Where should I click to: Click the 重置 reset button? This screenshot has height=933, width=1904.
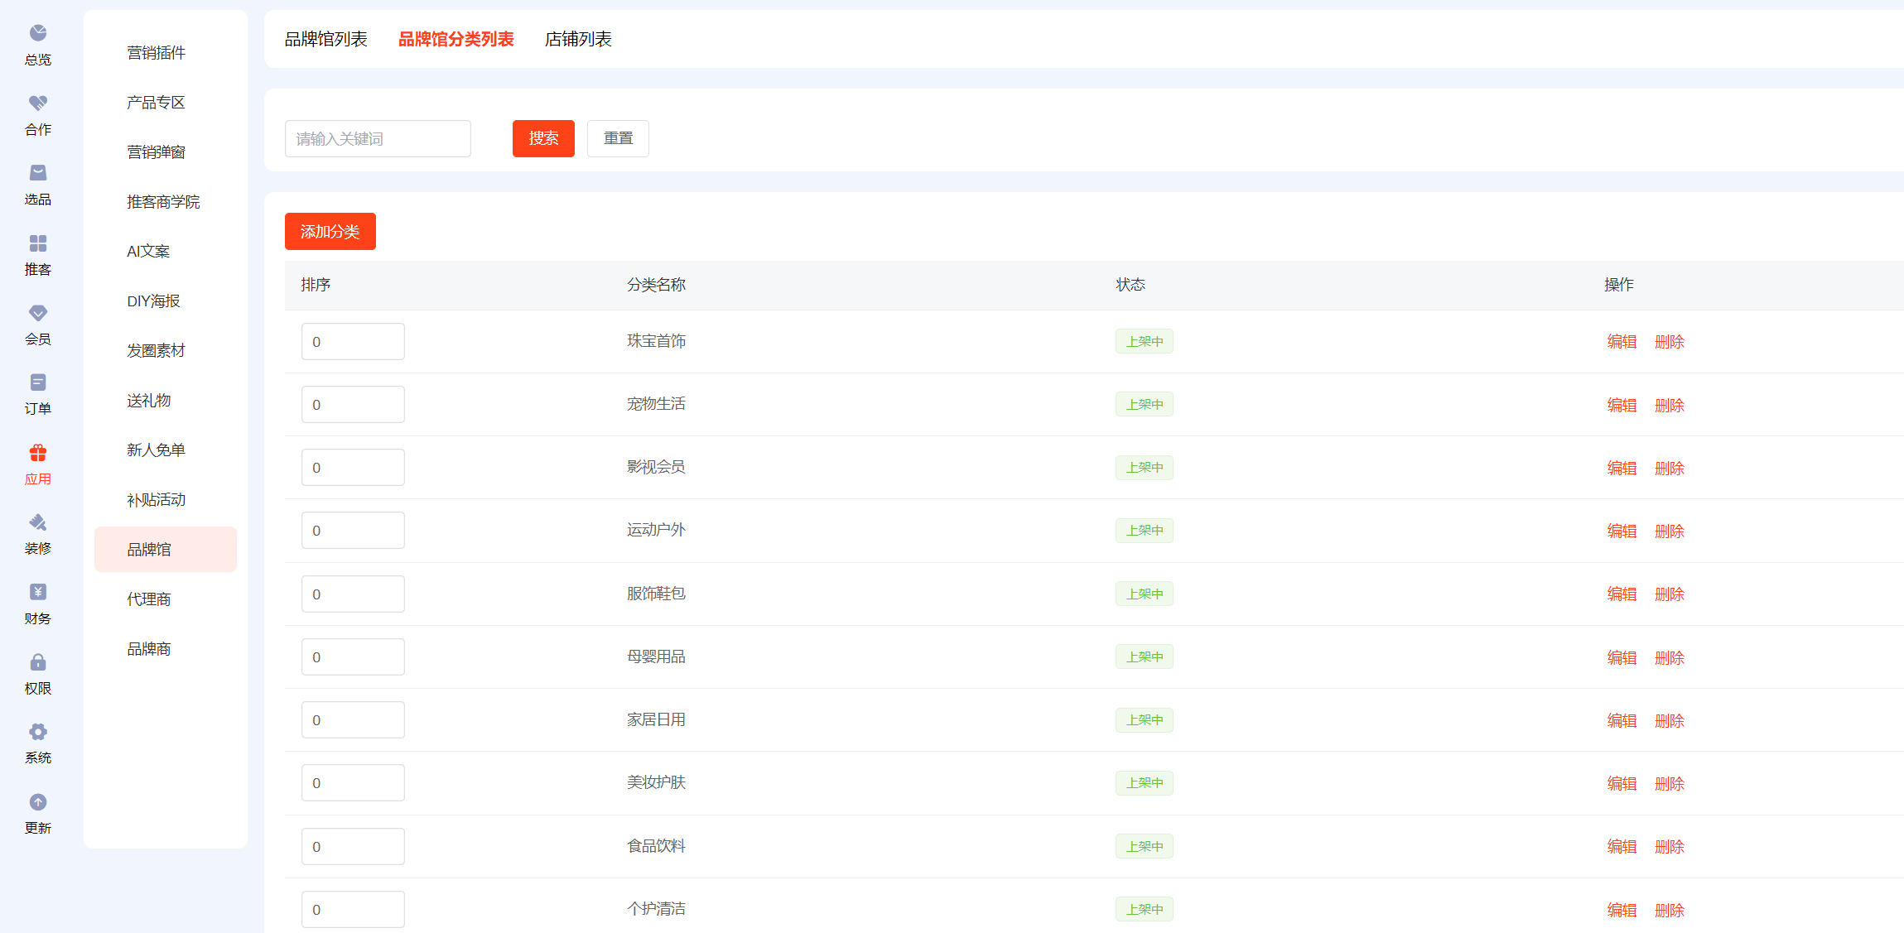618,138
